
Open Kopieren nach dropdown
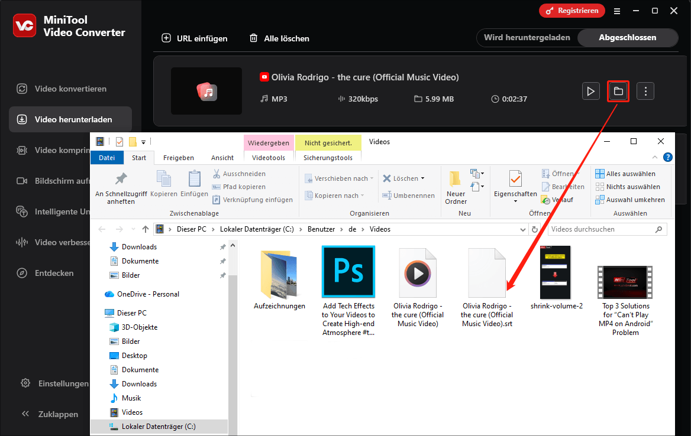pyautogui.click(x=334, y=196)
